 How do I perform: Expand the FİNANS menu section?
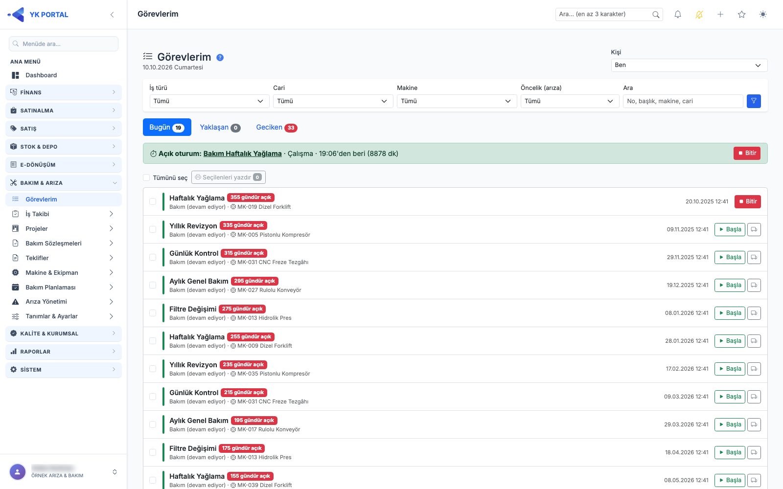[64, 92]
